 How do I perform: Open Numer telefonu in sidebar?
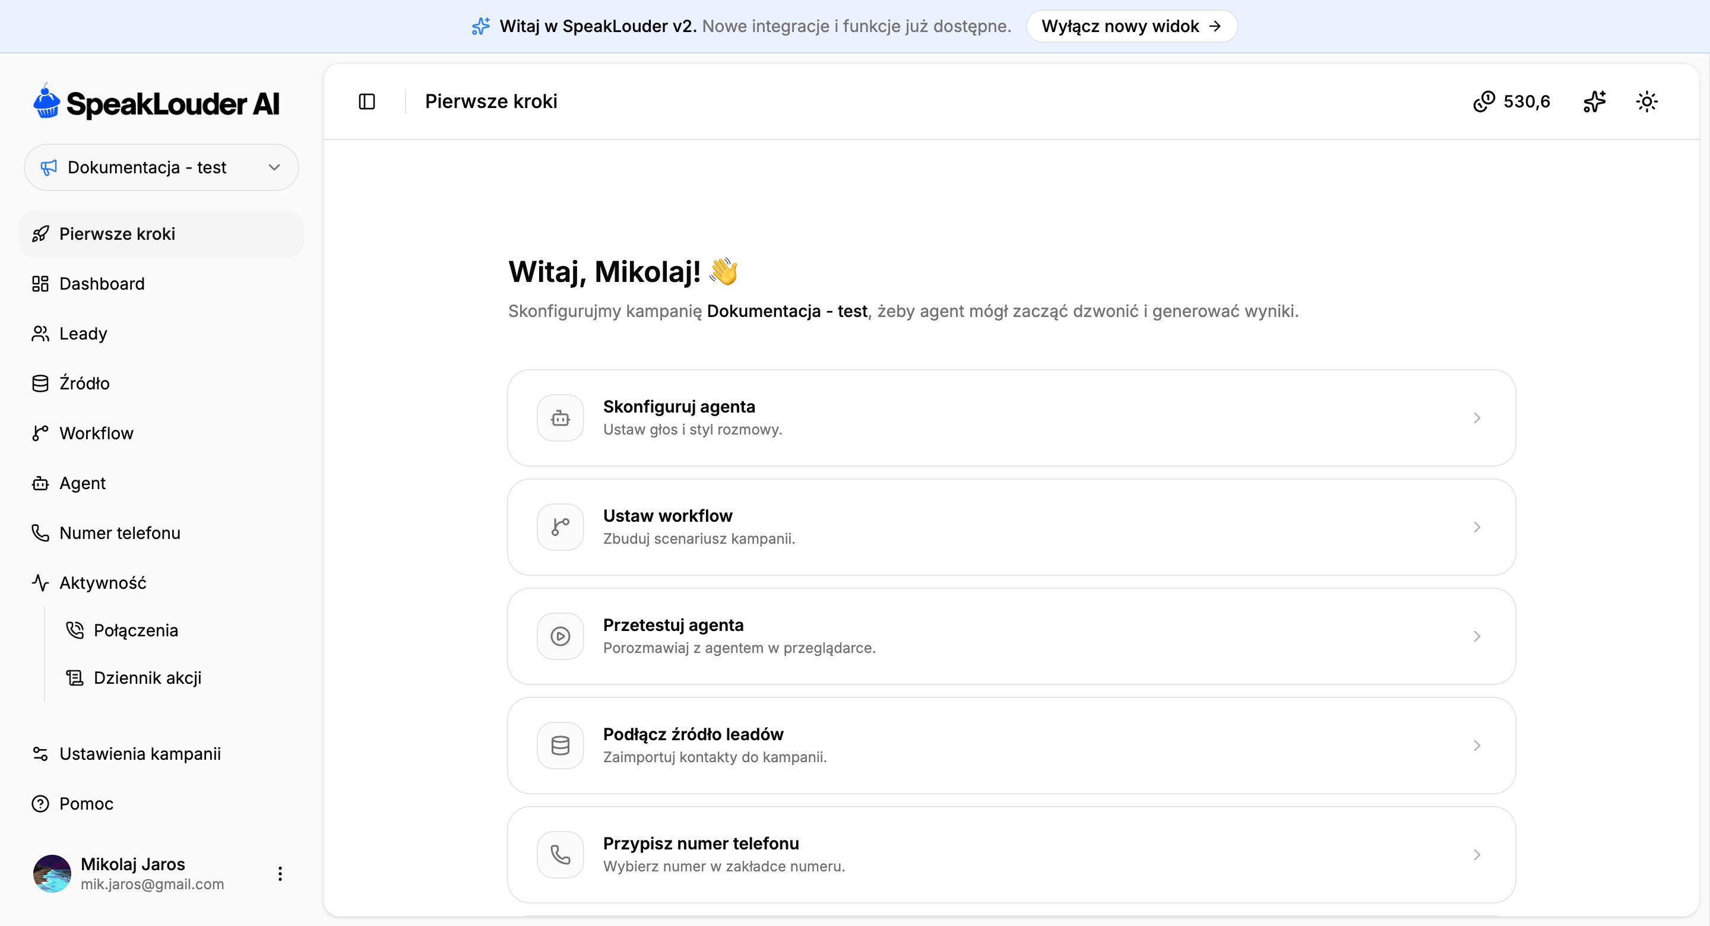[x=161, y=532]
